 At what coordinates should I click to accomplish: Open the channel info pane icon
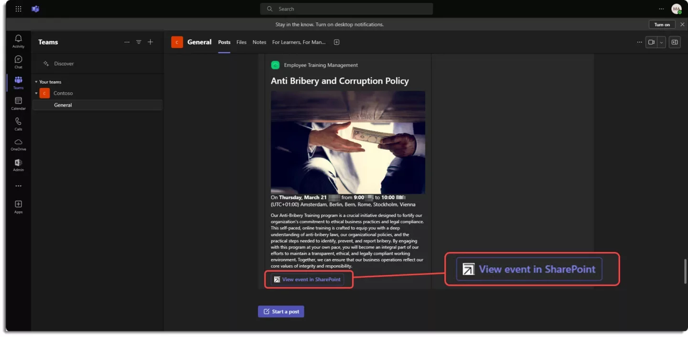point(674,42)
